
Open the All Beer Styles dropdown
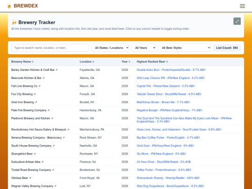[x=184, y=48]
